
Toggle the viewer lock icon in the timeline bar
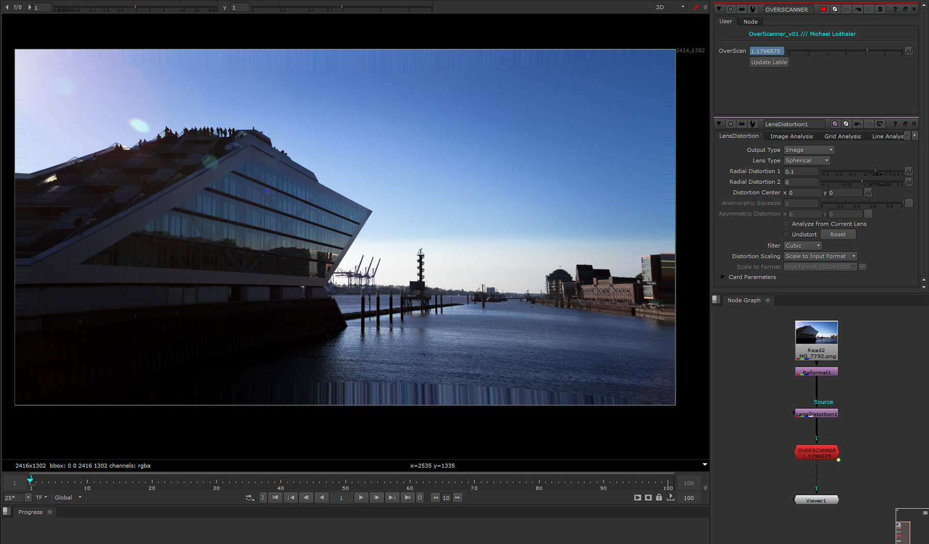659,498
